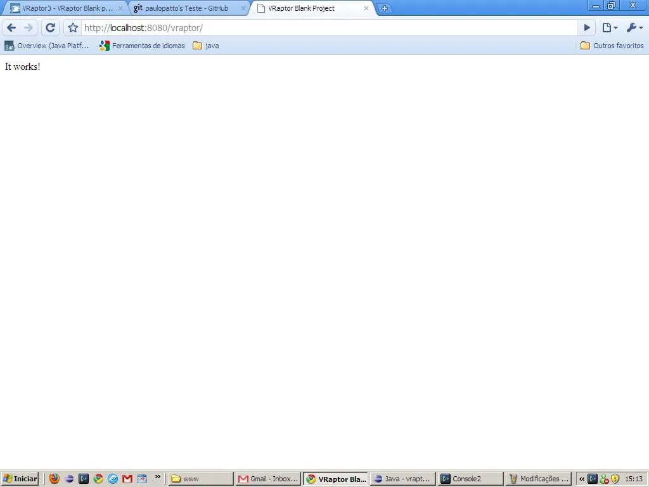Click the address bar with the localhost URL
Screen dimensions: 649x487
coord(329,28)
